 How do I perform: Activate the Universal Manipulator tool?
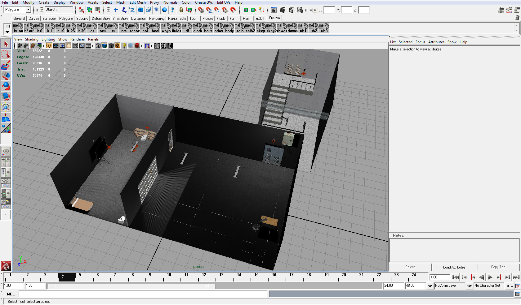[6, 107]
